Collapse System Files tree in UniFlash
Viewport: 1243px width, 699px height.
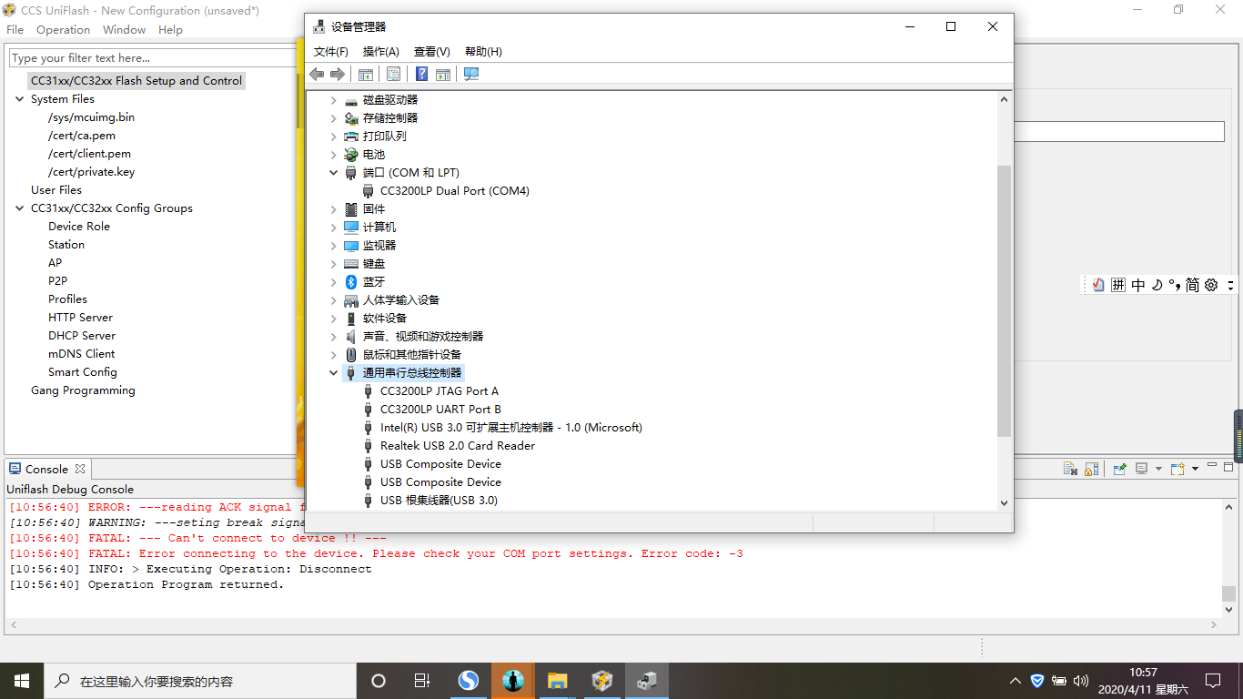point(20,99)
